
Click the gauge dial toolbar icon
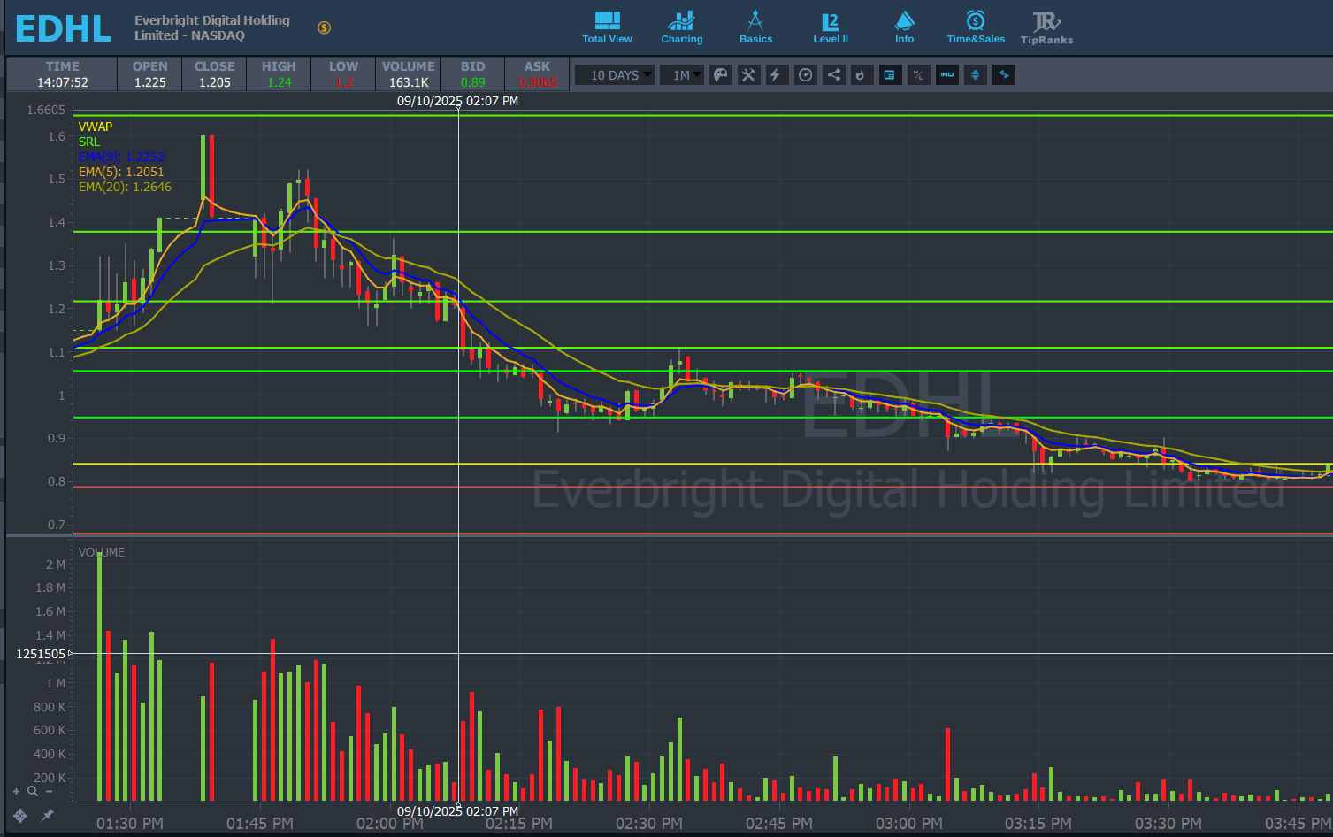tap(805, 75)
